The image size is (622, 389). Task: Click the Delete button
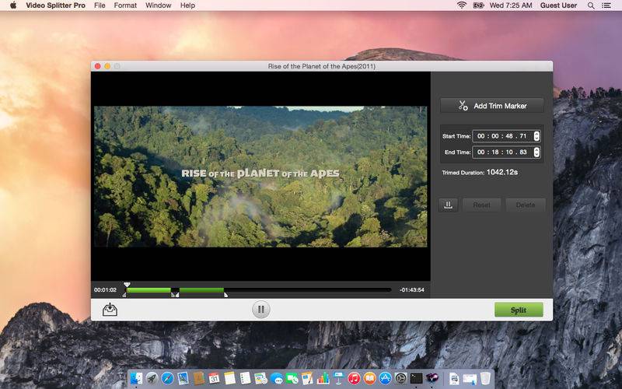click(526, 205)
